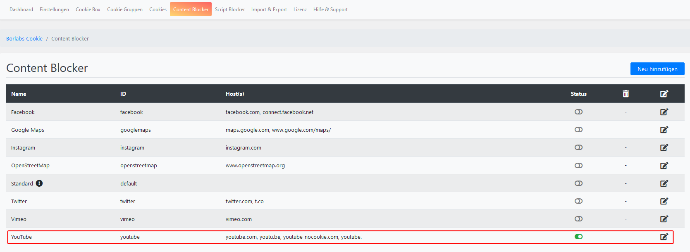Click the Facebook name cell
This screenshot has width=690, height=252.
click(x=23, y=112)
